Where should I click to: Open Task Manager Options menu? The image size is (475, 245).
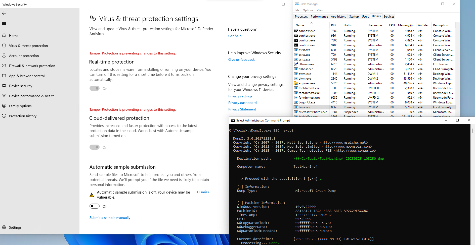coord(308,10)
